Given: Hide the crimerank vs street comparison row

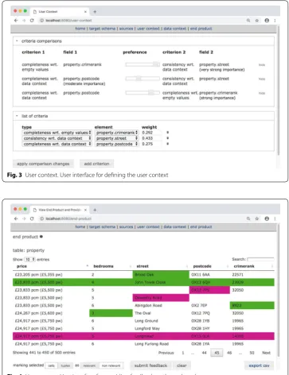Looking at the screenshot, I should pyautogui.click(x=262, y=65).
